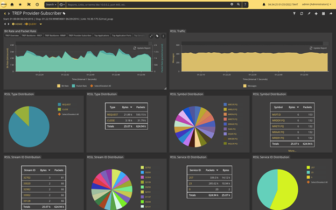
Task: Click the search input field
Action: coord(148,4)
